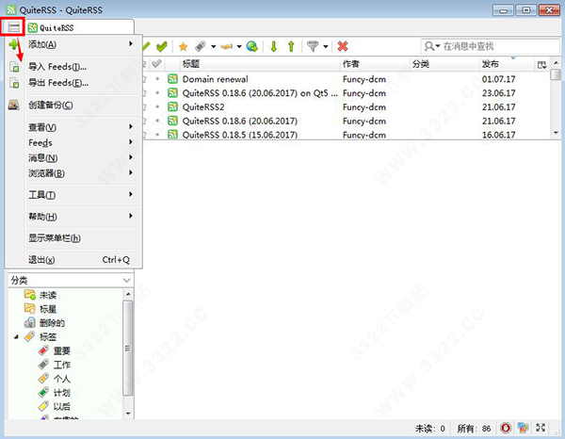Go to previous message green up arrow
This screenshot has width=565, height=439.
point(291,46)
